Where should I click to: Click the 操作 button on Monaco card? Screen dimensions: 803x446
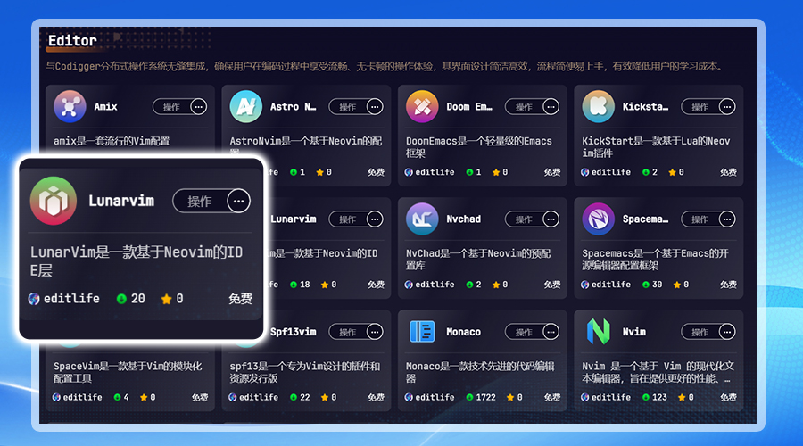point(524,332)
